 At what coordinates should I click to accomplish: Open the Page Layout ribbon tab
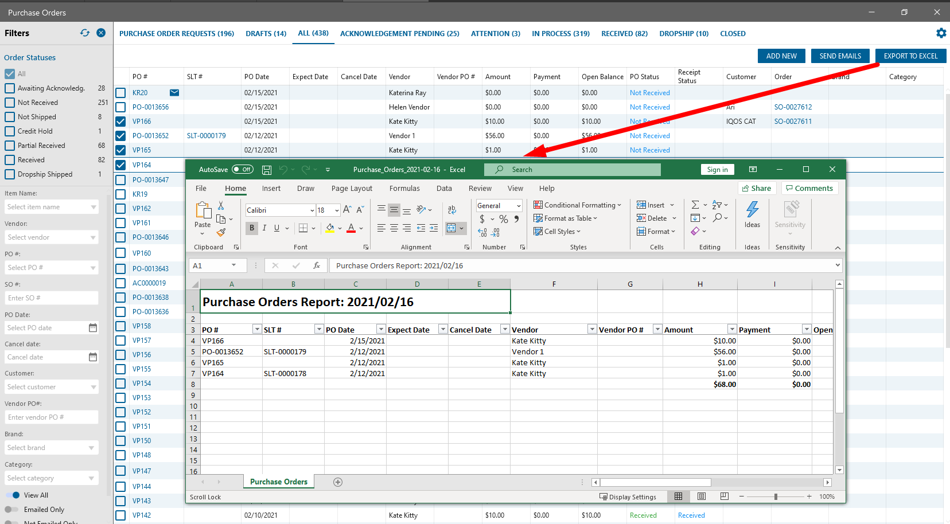tap(352, 189)
